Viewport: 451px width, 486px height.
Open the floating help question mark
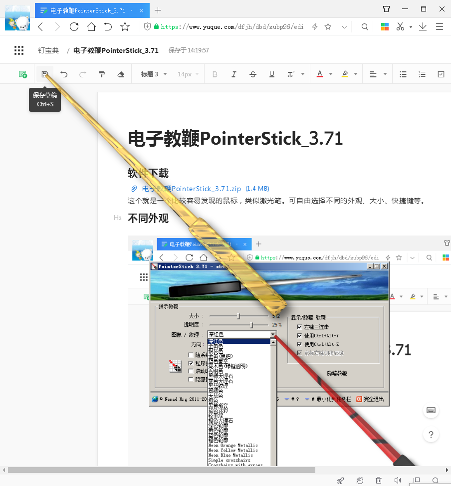[x=431, y=435]
